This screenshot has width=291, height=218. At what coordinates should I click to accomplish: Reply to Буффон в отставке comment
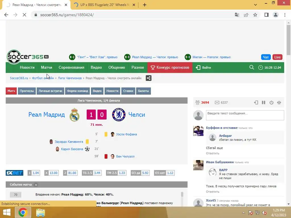point(213,153)
